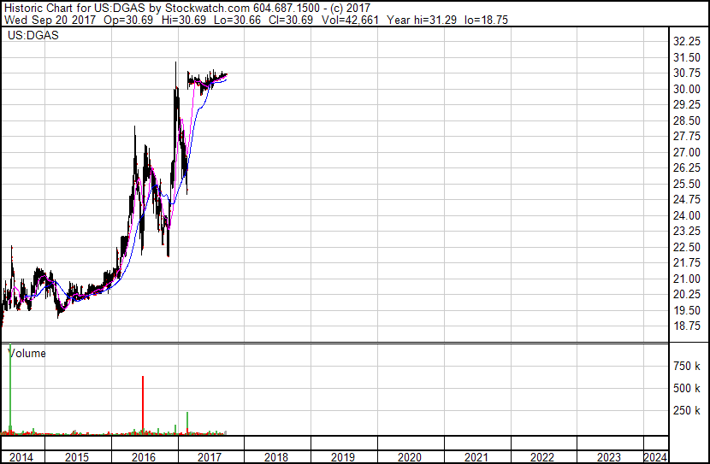The width and height of the screenshot is (710, 464).
Task: Select the 2017 timeline segment
Action: click(210, 457)
